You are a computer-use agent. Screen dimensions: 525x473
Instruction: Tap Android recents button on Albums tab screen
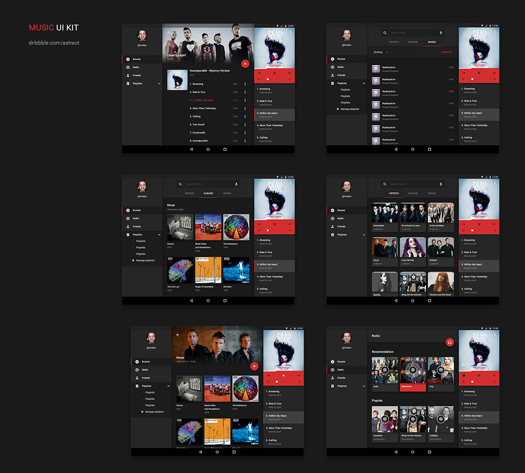pyautogui.click(x=225, y=301)
